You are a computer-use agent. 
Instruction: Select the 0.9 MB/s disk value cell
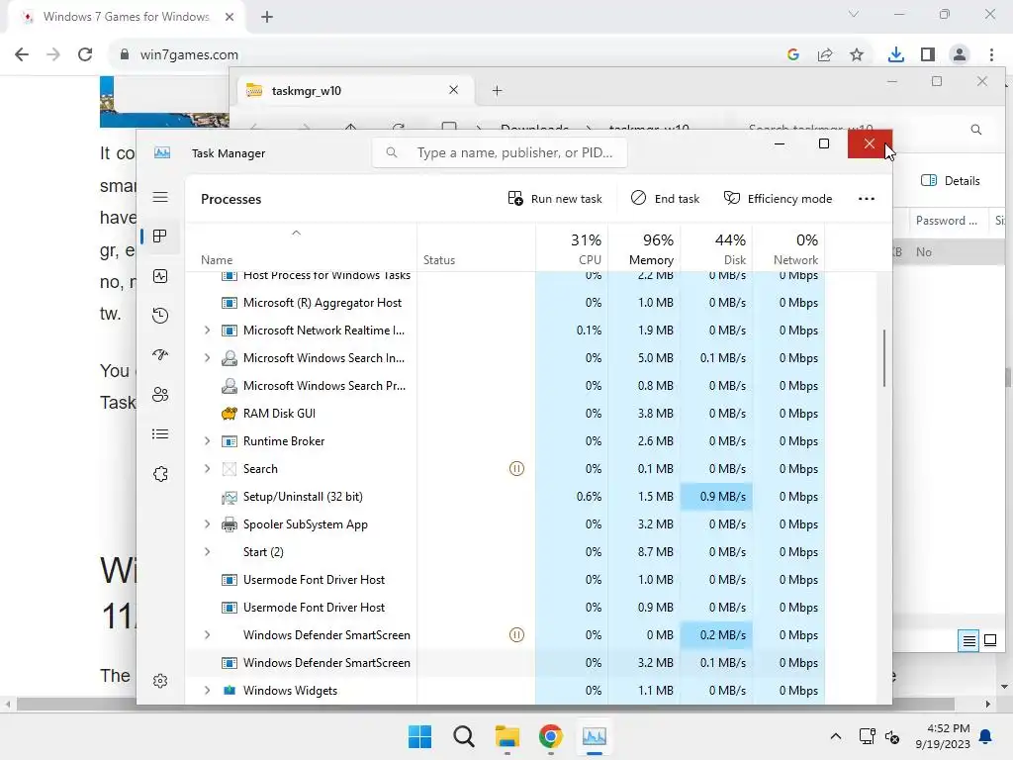[x=716, y=497]
